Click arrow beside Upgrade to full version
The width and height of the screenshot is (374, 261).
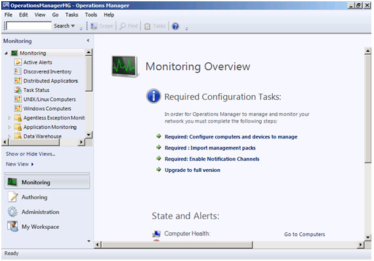click(x=159, y=170)
